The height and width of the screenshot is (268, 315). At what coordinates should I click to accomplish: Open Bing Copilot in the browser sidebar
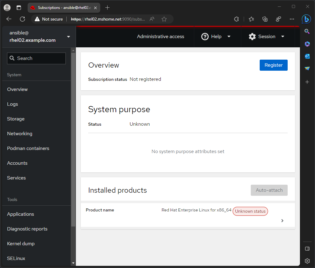pos(306,19)
